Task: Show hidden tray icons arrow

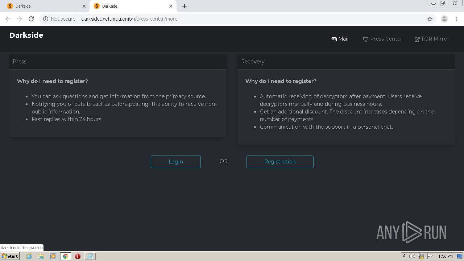Action: point(404,256)
